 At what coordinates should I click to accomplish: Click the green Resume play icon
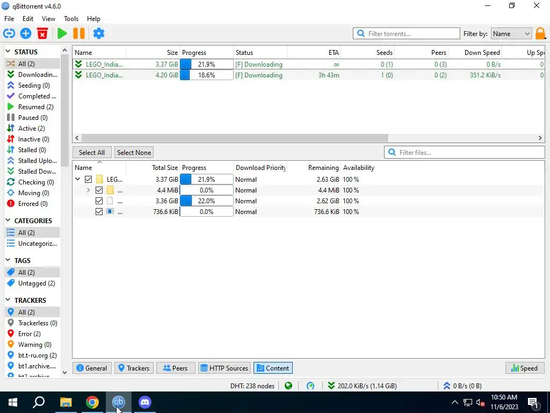point(62,34)
